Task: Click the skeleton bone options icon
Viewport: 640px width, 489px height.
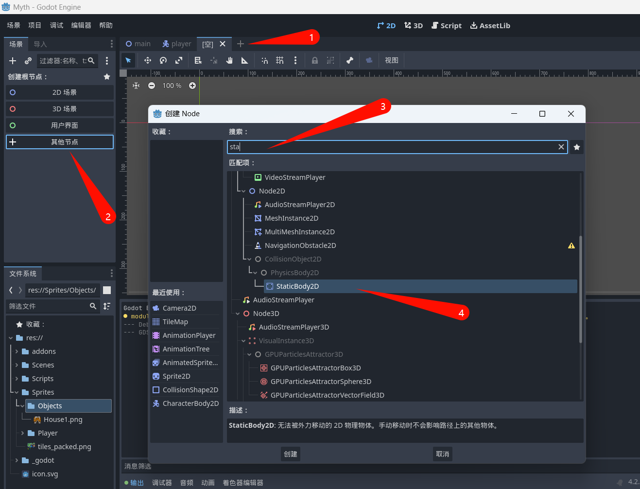Action: point(350,60)
